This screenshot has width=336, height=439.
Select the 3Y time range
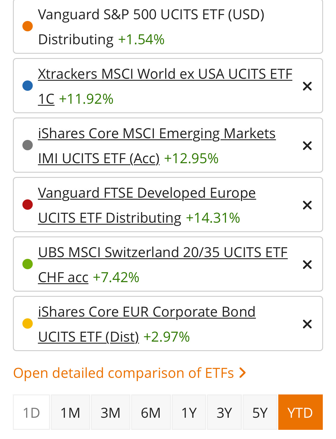click(224, 413)
